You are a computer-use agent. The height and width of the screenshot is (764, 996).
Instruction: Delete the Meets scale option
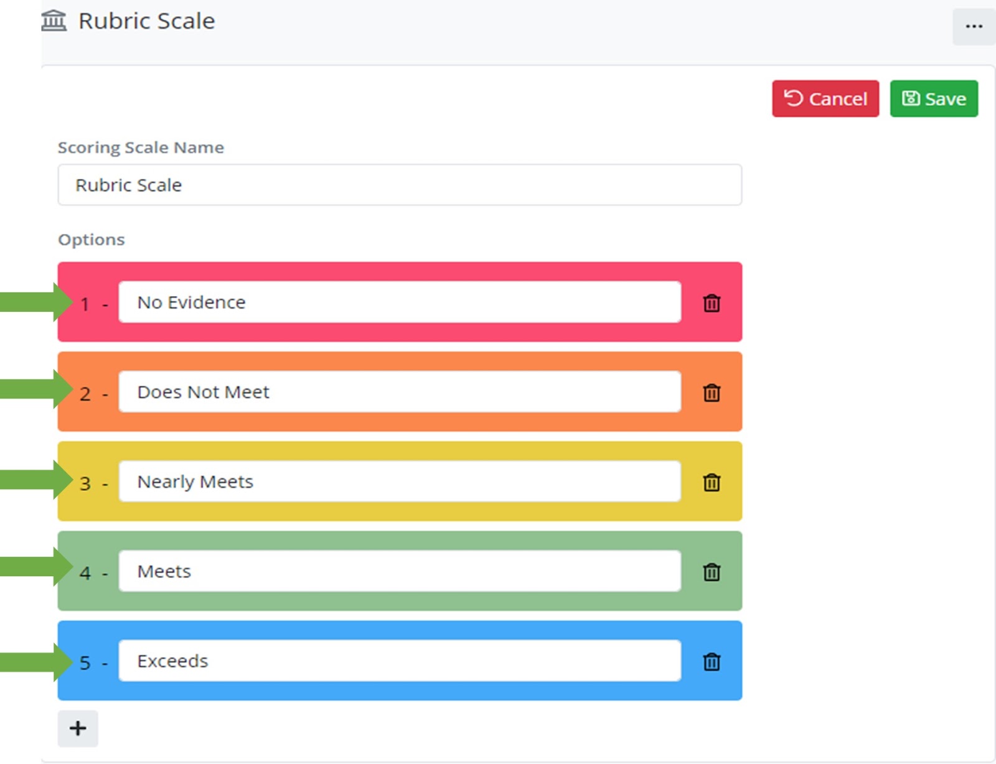point(712,572)
